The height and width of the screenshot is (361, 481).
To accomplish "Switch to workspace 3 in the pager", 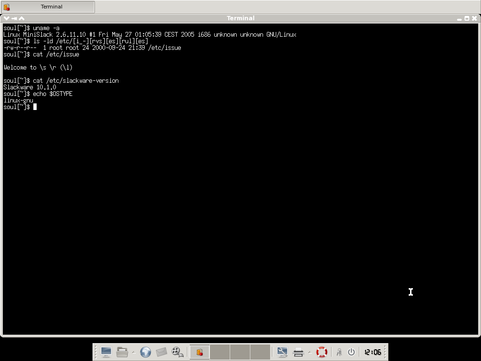I will coord(240,352).
